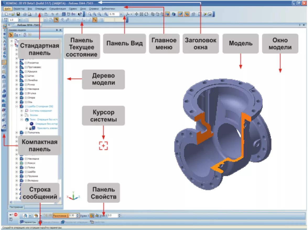
Task: Open the dropdown arrow beside New document icon
Action: tap(9, 14)
